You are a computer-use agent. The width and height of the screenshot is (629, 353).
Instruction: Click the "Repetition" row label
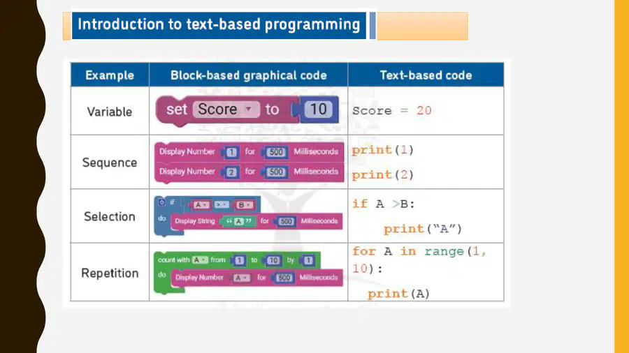[110, 273]
